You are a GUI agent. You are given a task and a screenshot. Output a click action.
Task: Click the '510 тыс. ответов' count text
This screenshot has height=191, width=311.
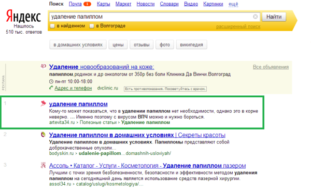pos(24,32)
